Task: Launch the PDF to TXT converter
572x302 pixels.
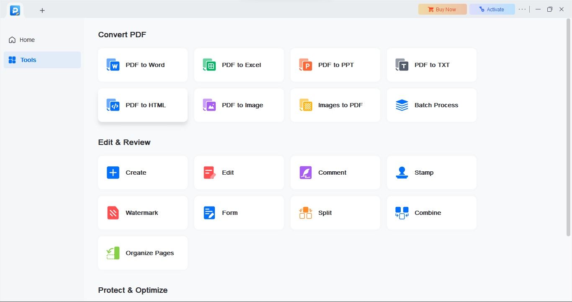Action: coord(431,65)
